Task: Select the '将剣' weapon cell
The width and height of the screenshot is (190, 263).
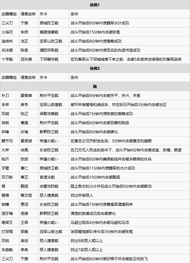Action: click(10, 123)
